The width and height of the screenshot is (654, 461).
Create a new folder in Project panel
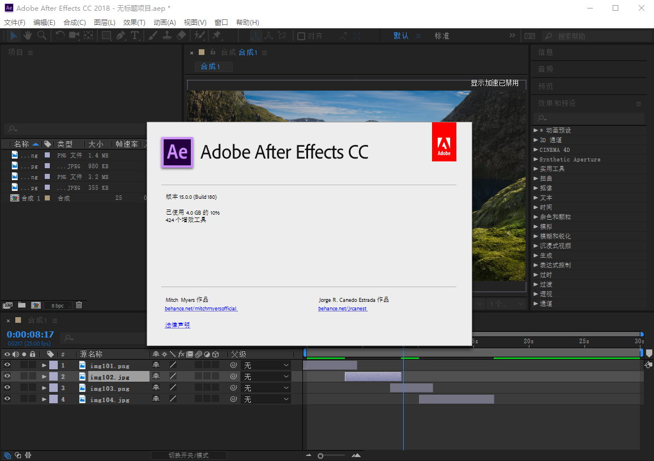coord(22,305)
